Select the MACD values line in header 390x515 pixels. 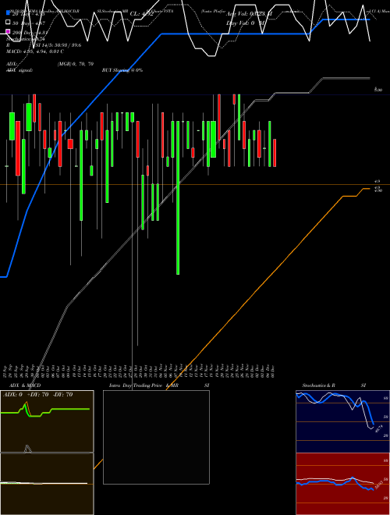pyautogui.click(x=35, y=51)
